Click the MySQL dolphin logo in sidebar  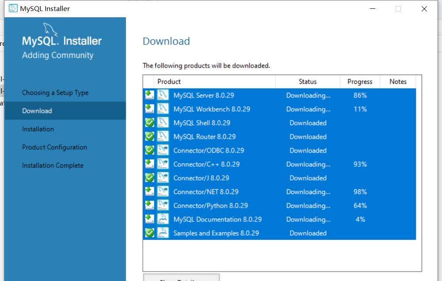[51, 30]
